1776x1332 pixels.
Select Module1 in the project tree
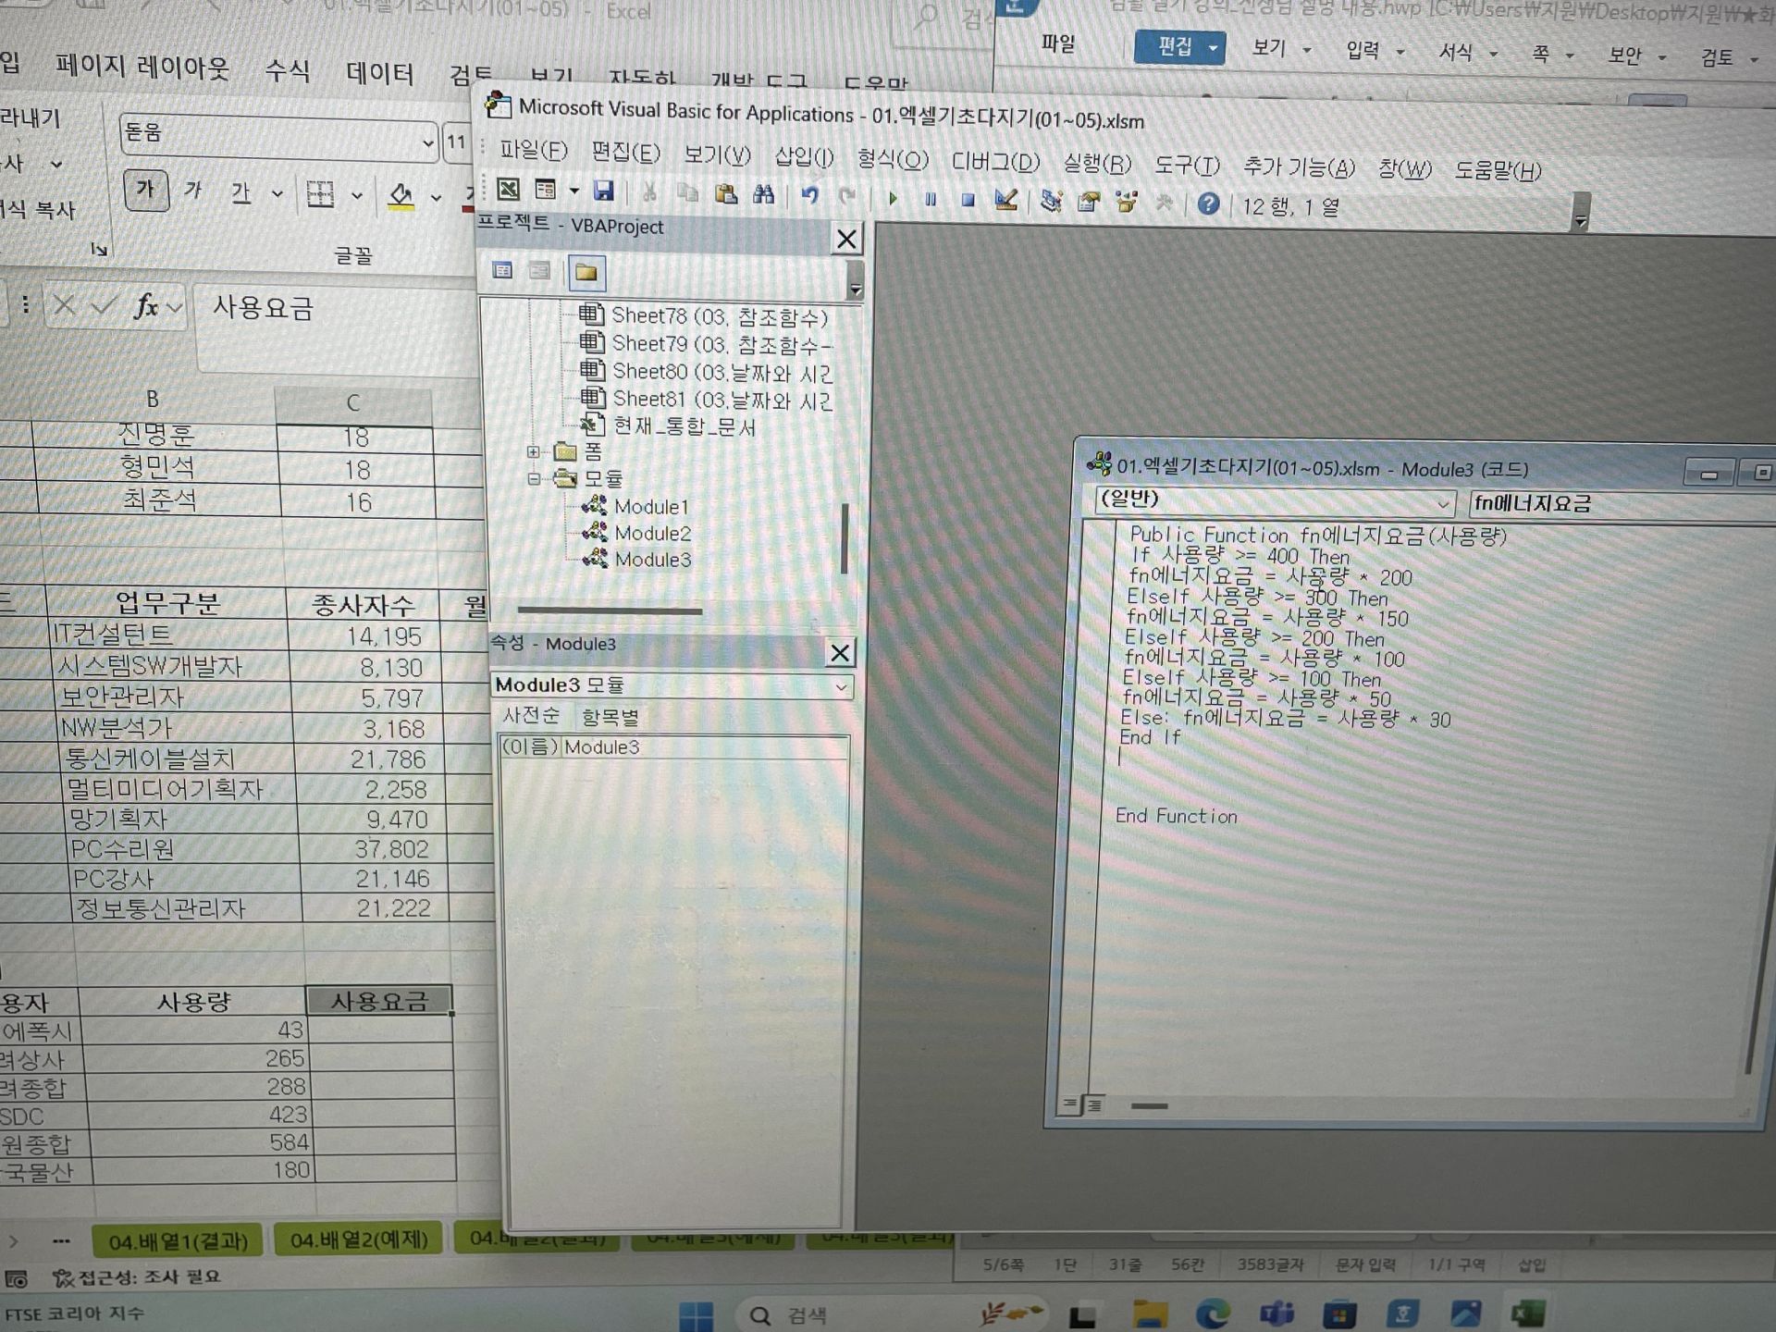pyautogui.click(x=651, y=507)
